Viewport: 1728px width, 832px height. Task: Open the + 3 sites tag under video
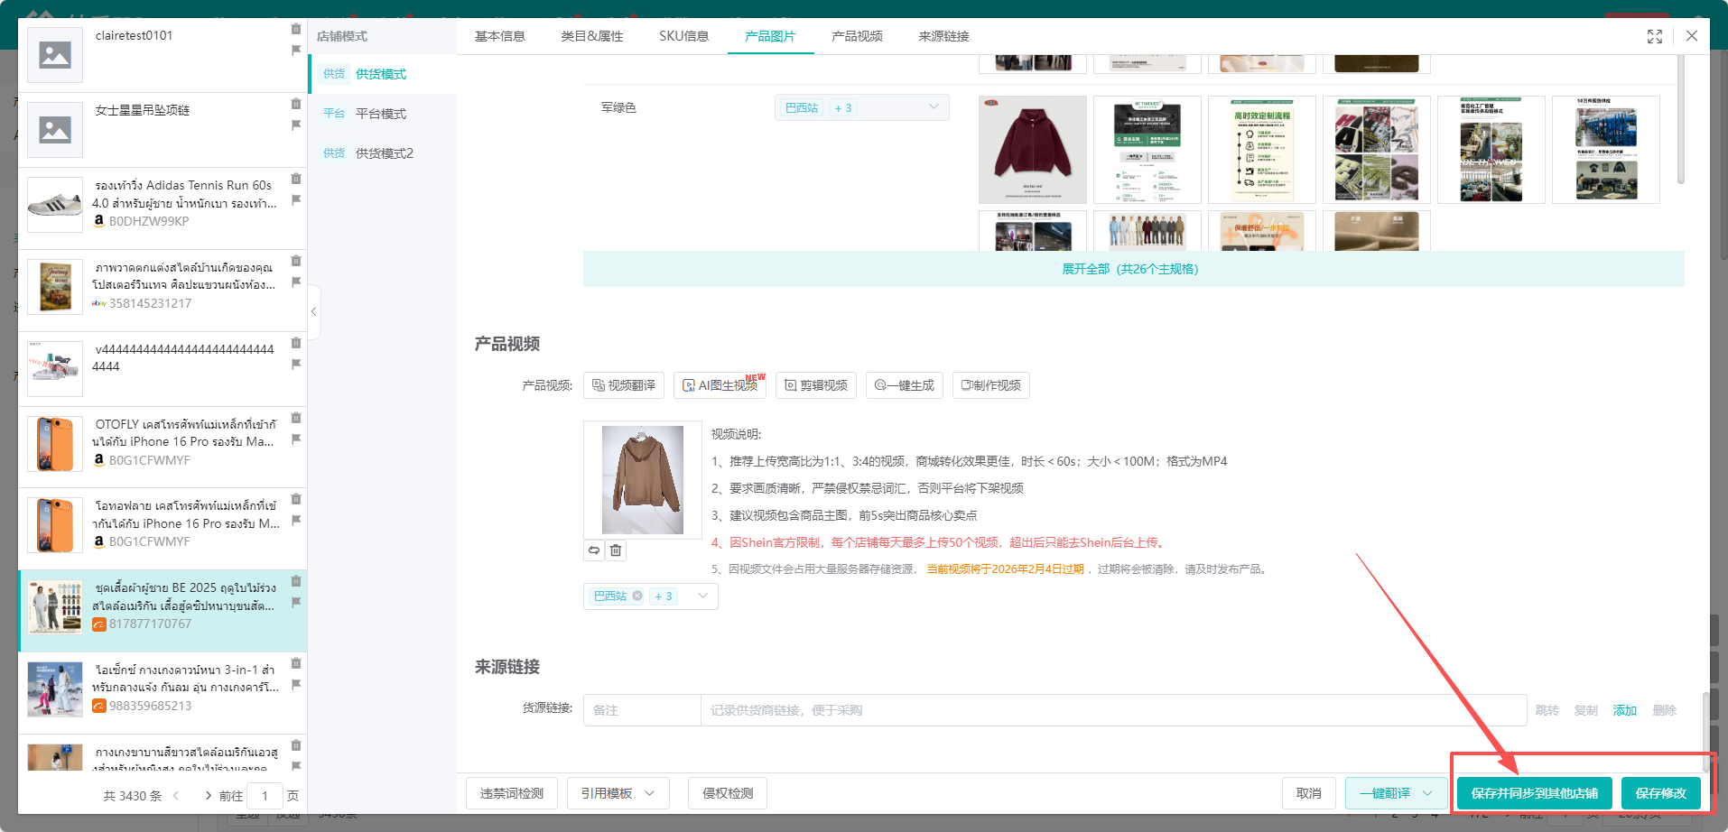[664, 596]
